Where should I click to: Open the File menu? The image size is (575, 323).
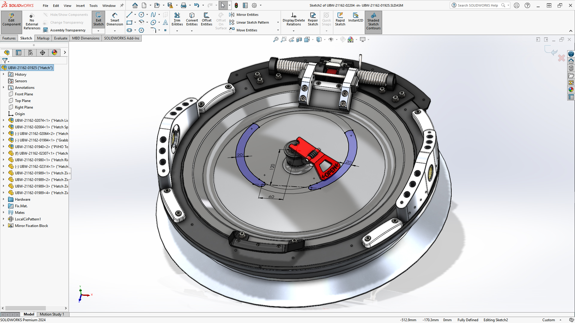[x=46, y=5]
